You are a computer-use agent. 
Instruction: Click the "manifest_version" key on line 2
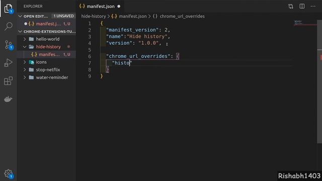[132, 30]
